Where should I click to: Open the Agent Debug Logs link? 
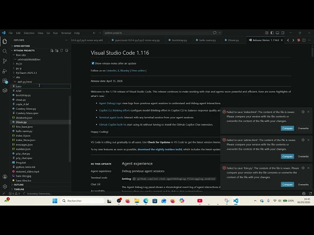(x=110, y=103)
